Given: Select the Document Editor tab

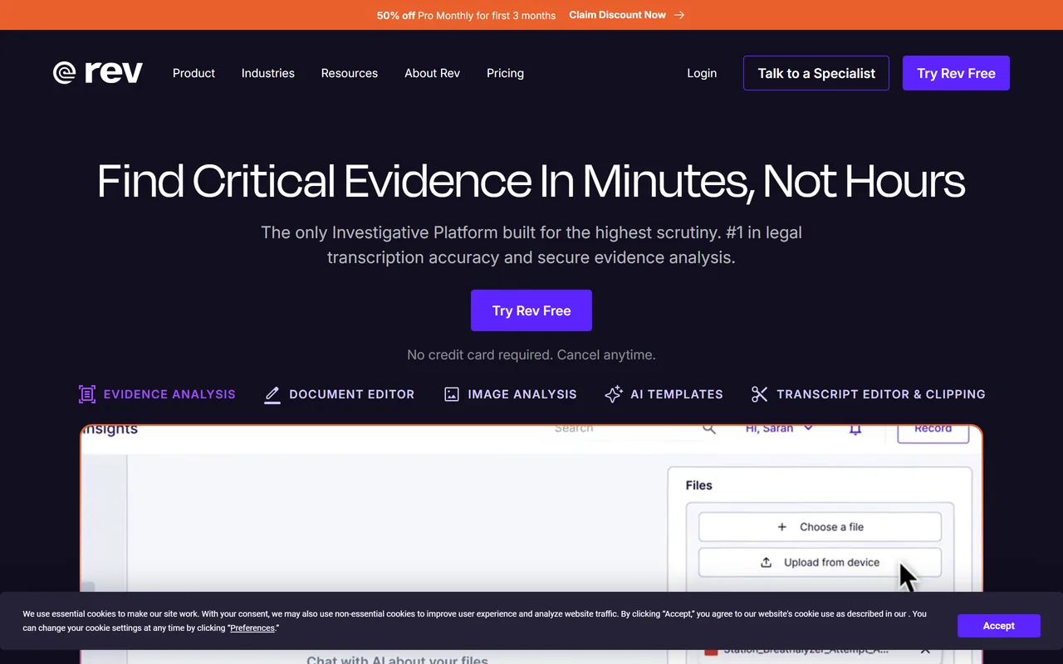Looking at the screenshot, I should 339,394.
